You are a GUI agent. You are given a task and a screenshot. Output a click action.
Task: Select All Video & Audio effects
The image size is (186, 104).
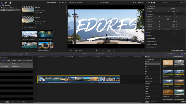150,59
